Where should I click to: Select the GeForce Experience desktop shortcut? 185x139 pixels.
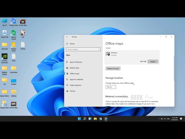click(x=5, y=58)
